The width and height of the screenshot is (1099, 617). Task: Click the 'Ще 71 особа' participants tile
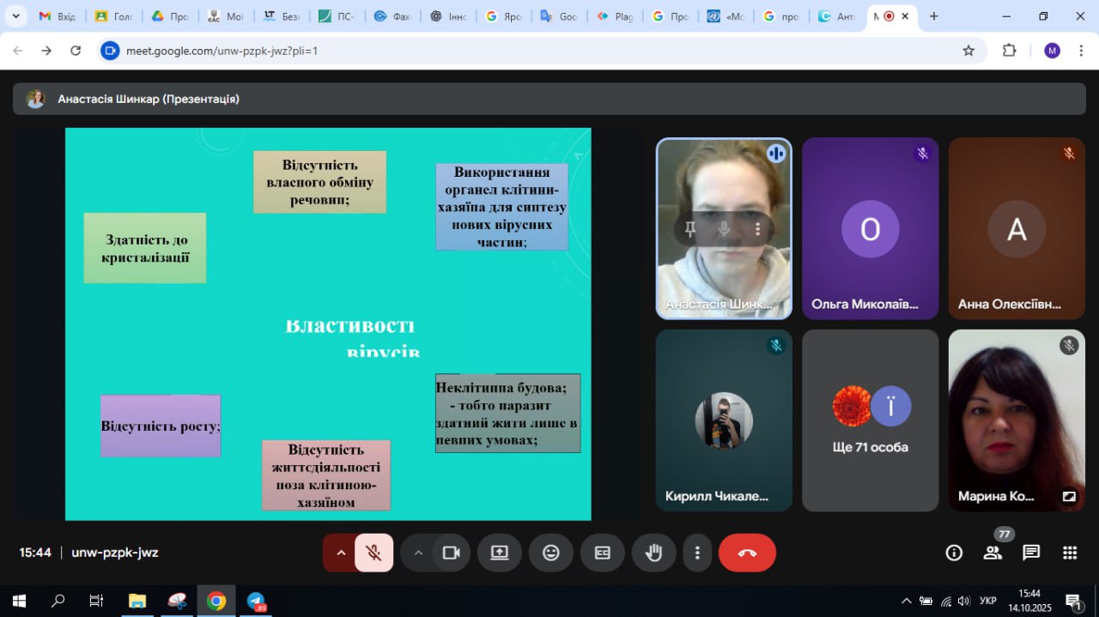tap(870, 420)
